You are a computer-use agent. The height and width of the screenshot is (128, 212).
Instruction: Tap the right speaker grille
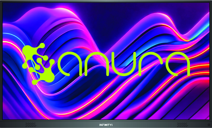(182, 124)
